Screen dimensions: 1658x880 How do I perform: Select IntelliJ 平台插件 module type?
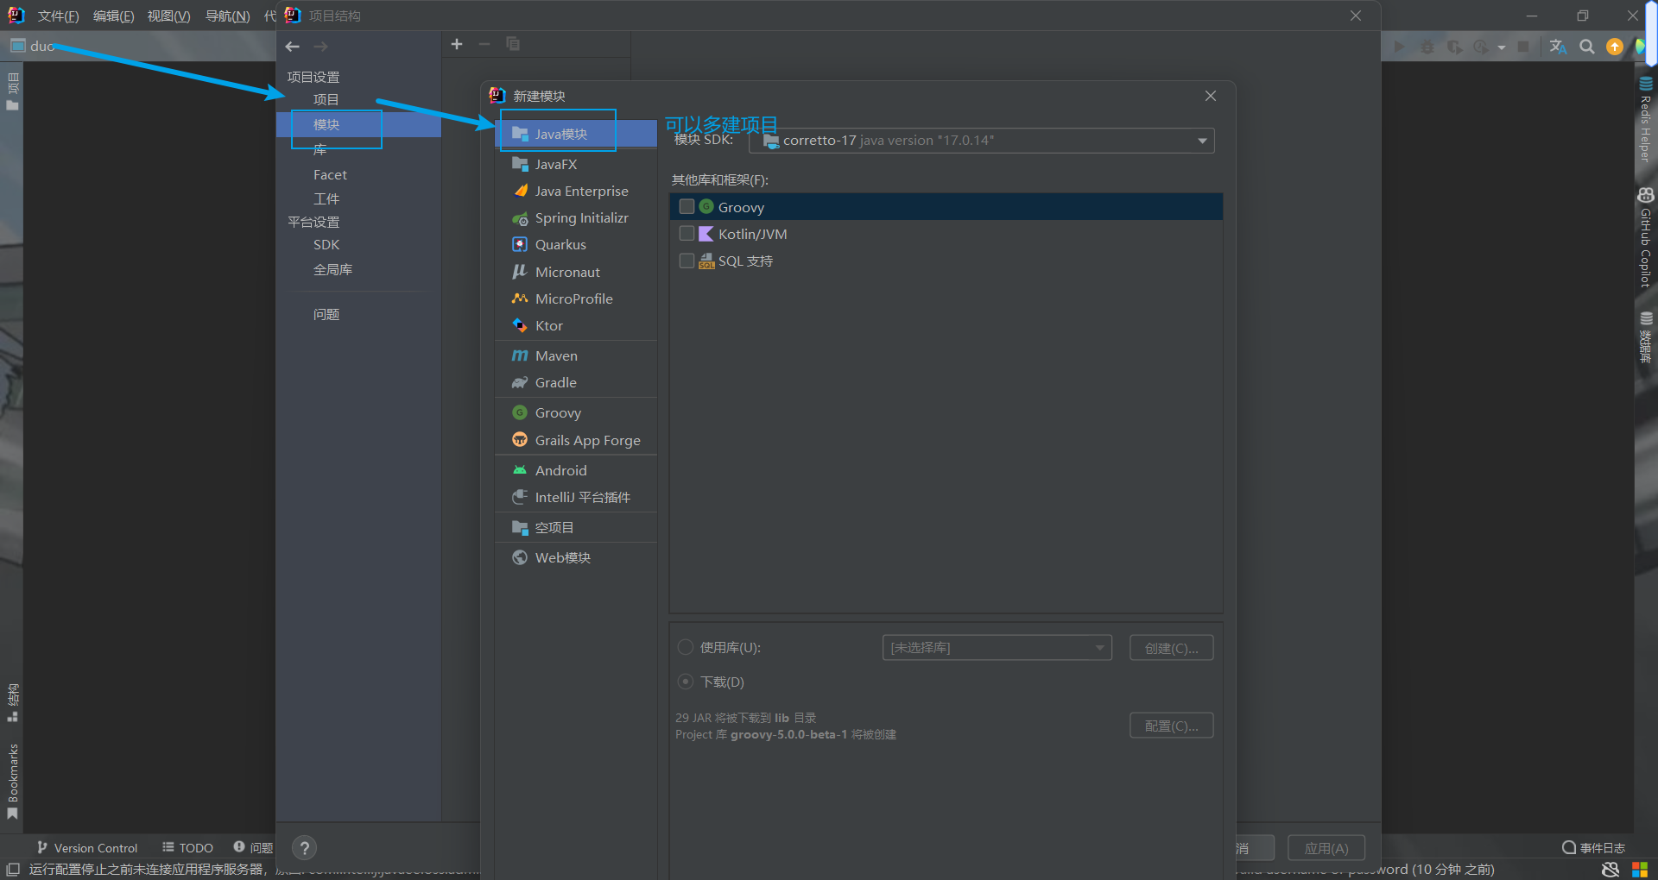pos(576,497)
